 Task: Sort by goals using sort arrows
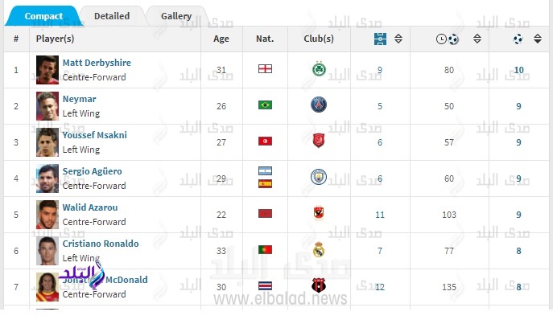coord(537,39)
